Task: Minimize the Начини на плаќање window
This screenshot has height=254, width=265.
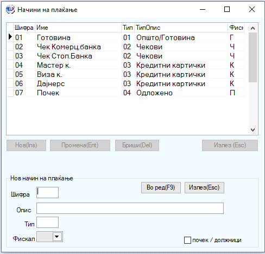Action: pyautogui.click(x=203, y=9)
